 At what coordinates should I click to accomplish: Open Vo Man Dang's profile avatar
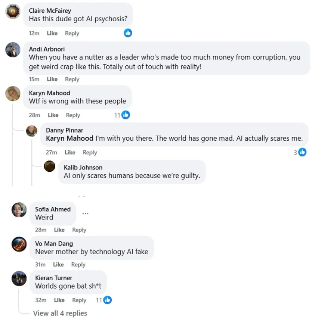tap(19, 244)
